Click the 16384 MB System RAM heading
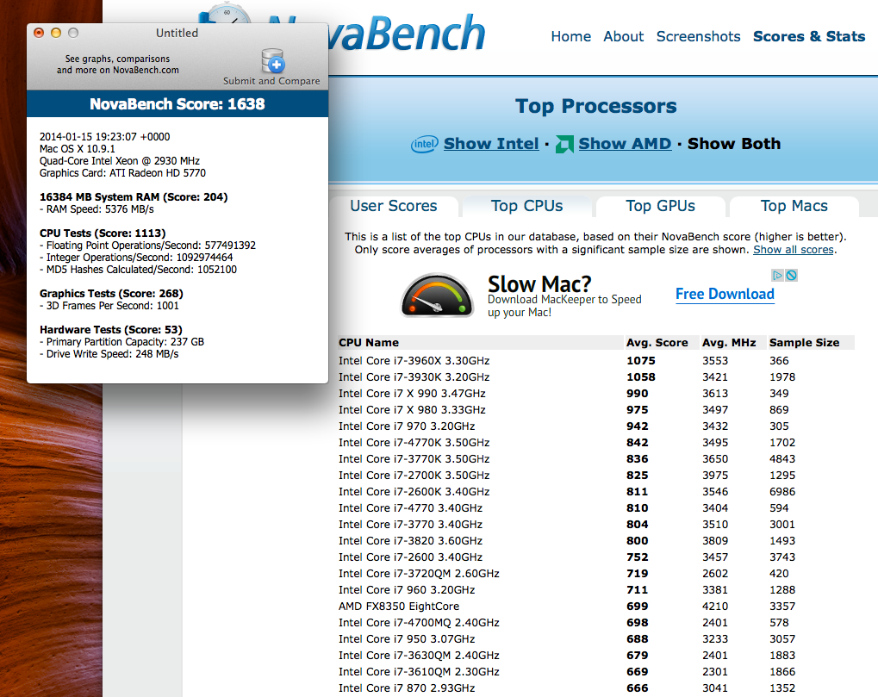Screen dimensions: 878x697 point(134,197)
